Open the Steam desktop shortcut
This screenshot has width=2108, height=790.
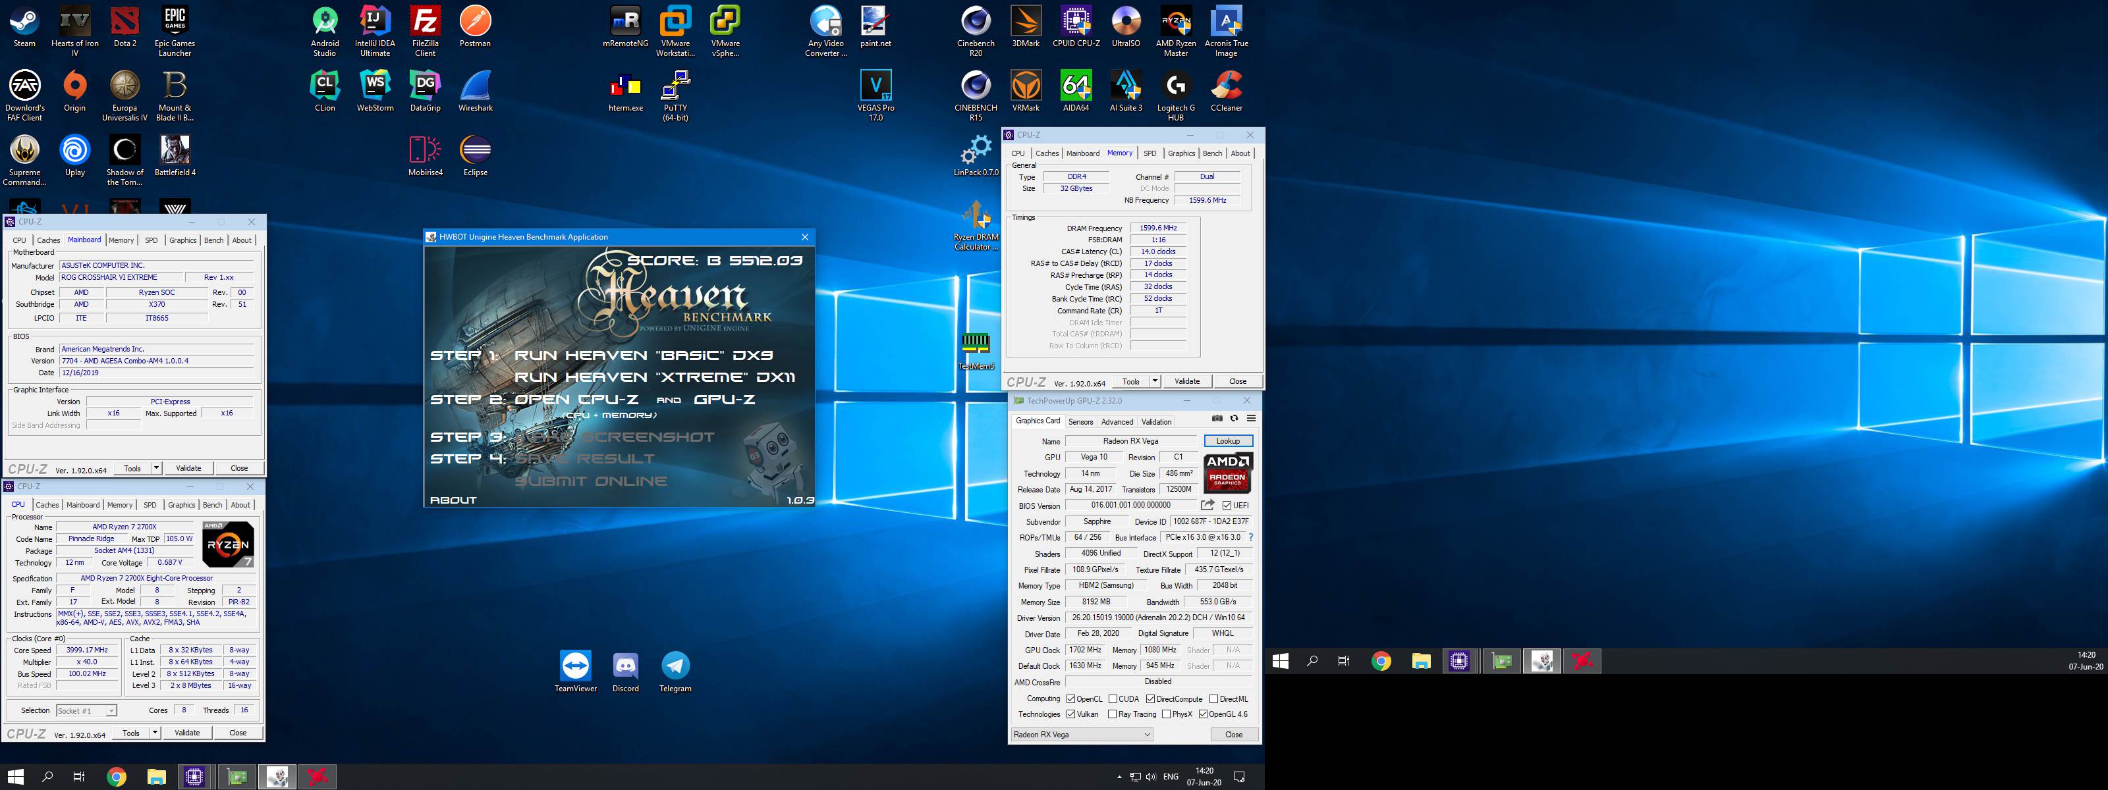pyautogui.click(x=24, y=28)
